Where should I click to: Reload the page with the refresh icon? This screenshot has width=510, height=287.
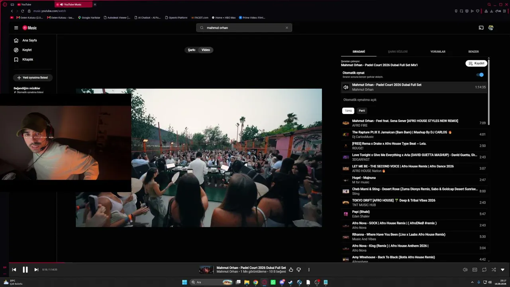click(23, 11)
